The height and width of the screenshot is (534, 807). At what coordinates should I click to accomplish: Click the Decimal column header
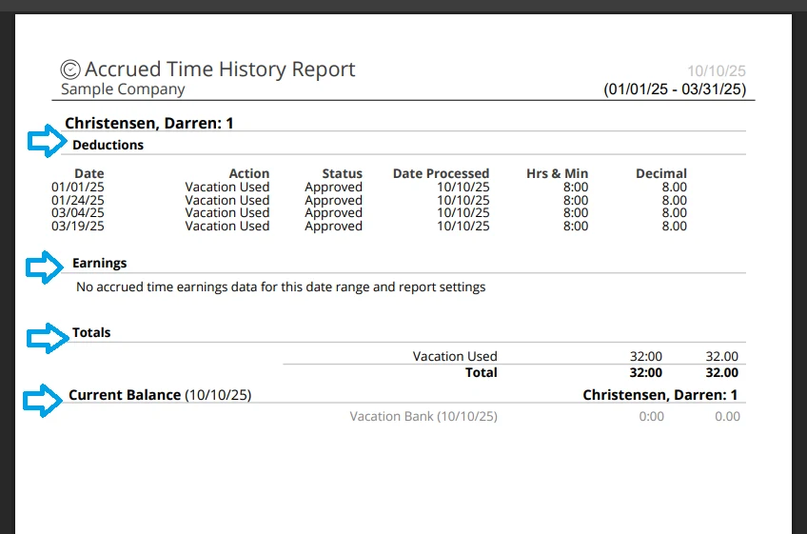(661, 173)
